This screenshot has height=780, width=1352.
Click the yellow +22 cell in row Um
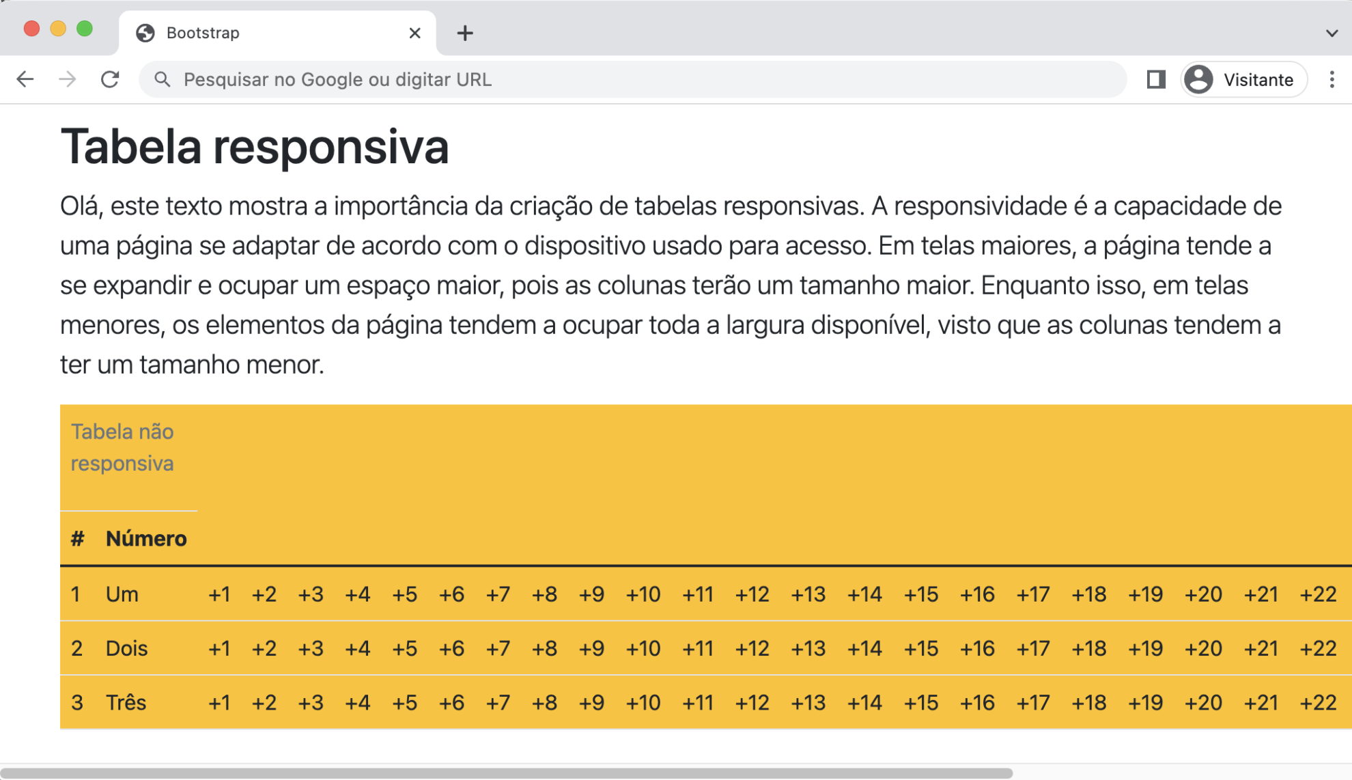(x=1319, y=594)
